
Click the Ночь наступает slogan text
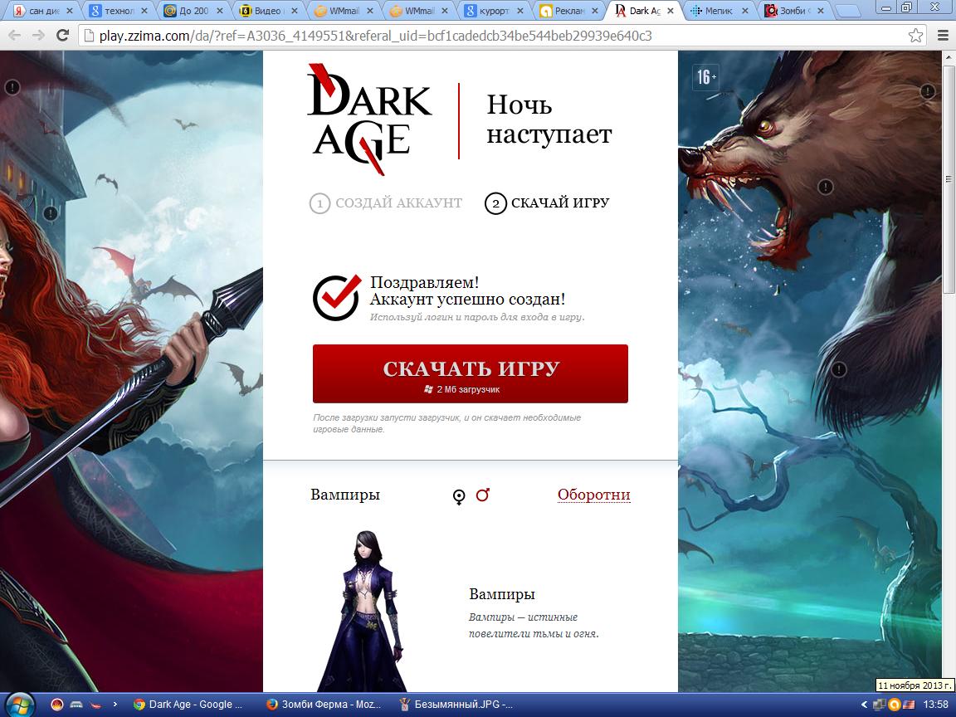(x=549, y=119)
